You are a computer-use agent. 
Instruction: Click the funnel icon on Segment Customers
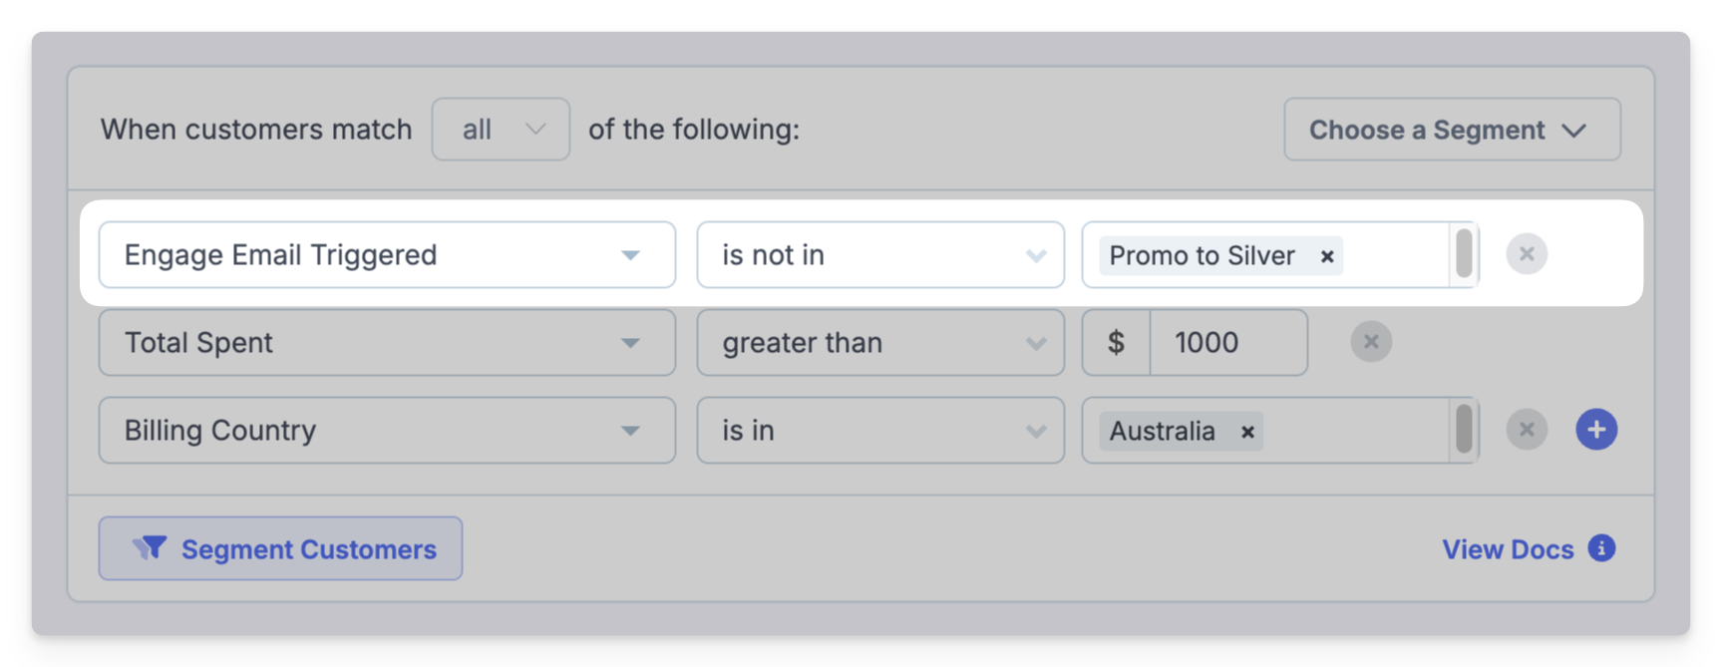[x=151, y=548]
